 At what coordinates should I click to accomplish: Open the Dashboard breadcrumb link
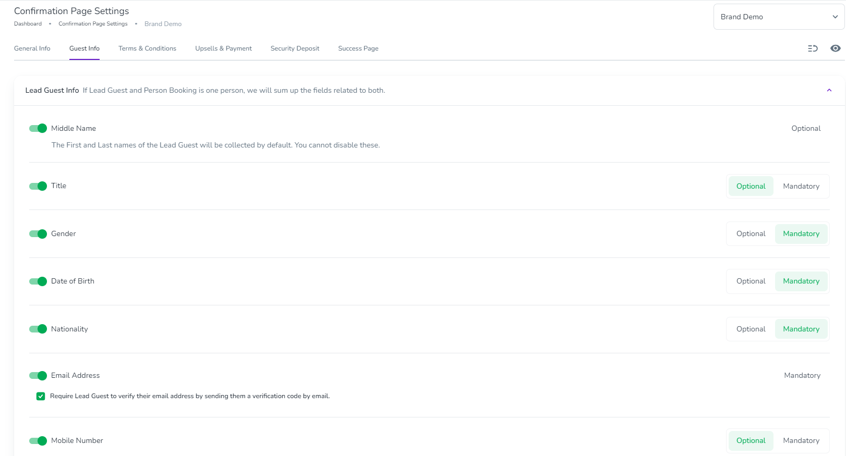28,24
